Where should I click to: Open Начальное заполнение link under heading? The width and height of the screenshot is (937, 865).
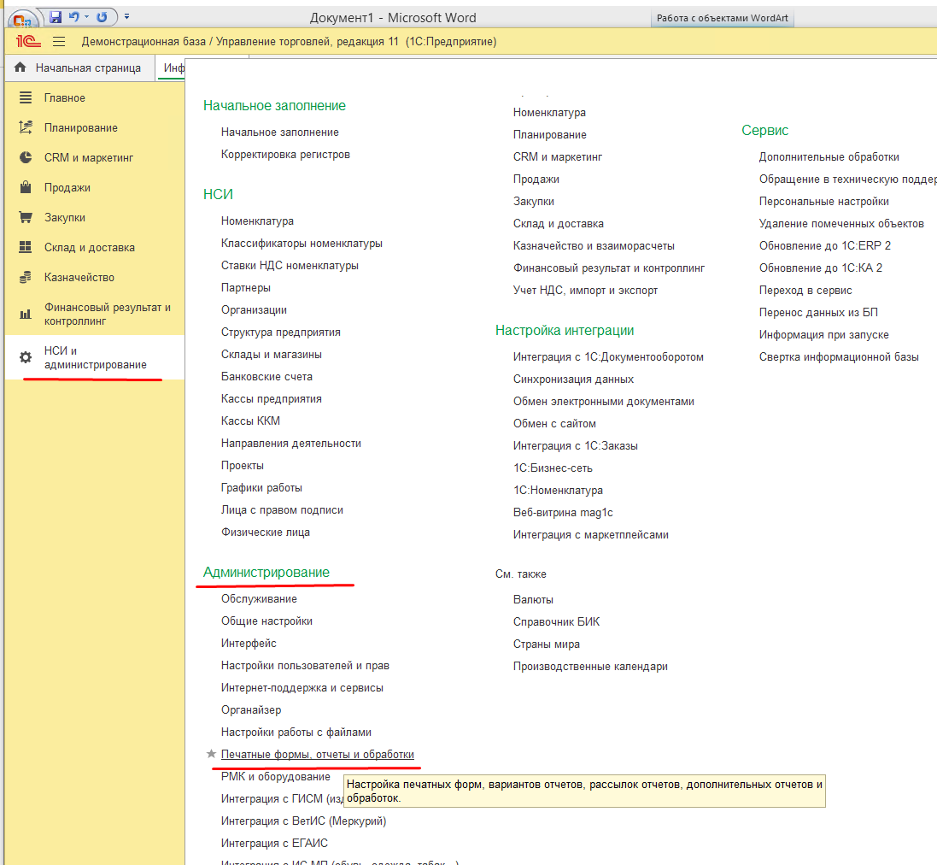[279, 132]
